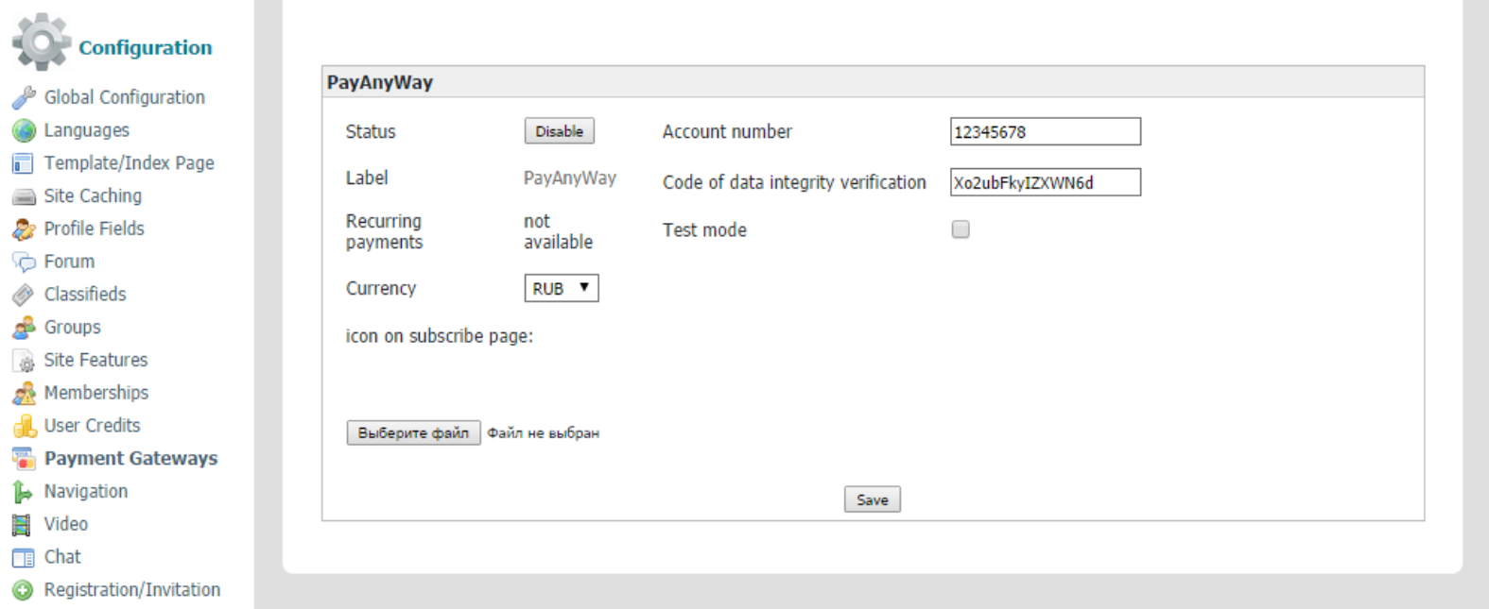
Task: Click the 'Code of data integrity verification' label
Action: 794,182
